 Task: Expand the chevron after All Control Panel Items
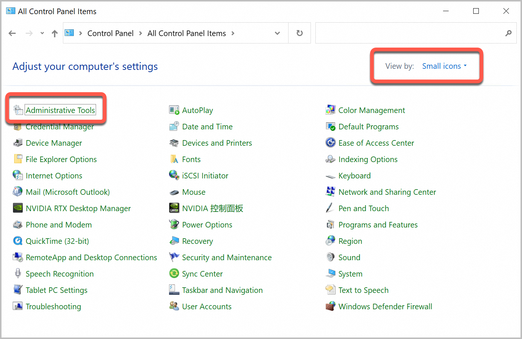click(233, 33)
